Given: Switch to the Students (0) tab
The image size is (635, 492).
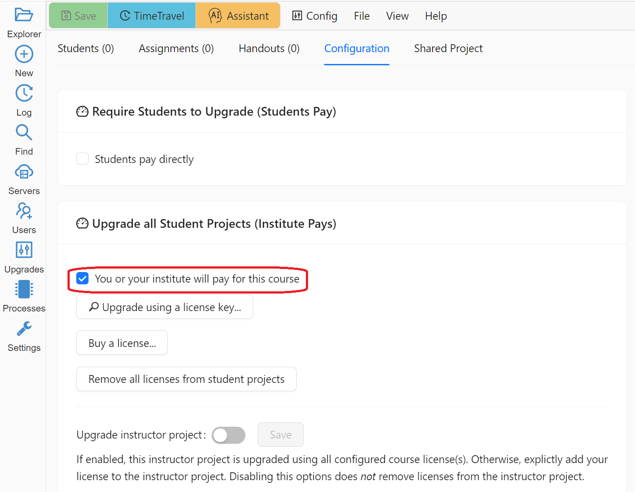Looking at the screenshot, I should click(x=86, y=49).
